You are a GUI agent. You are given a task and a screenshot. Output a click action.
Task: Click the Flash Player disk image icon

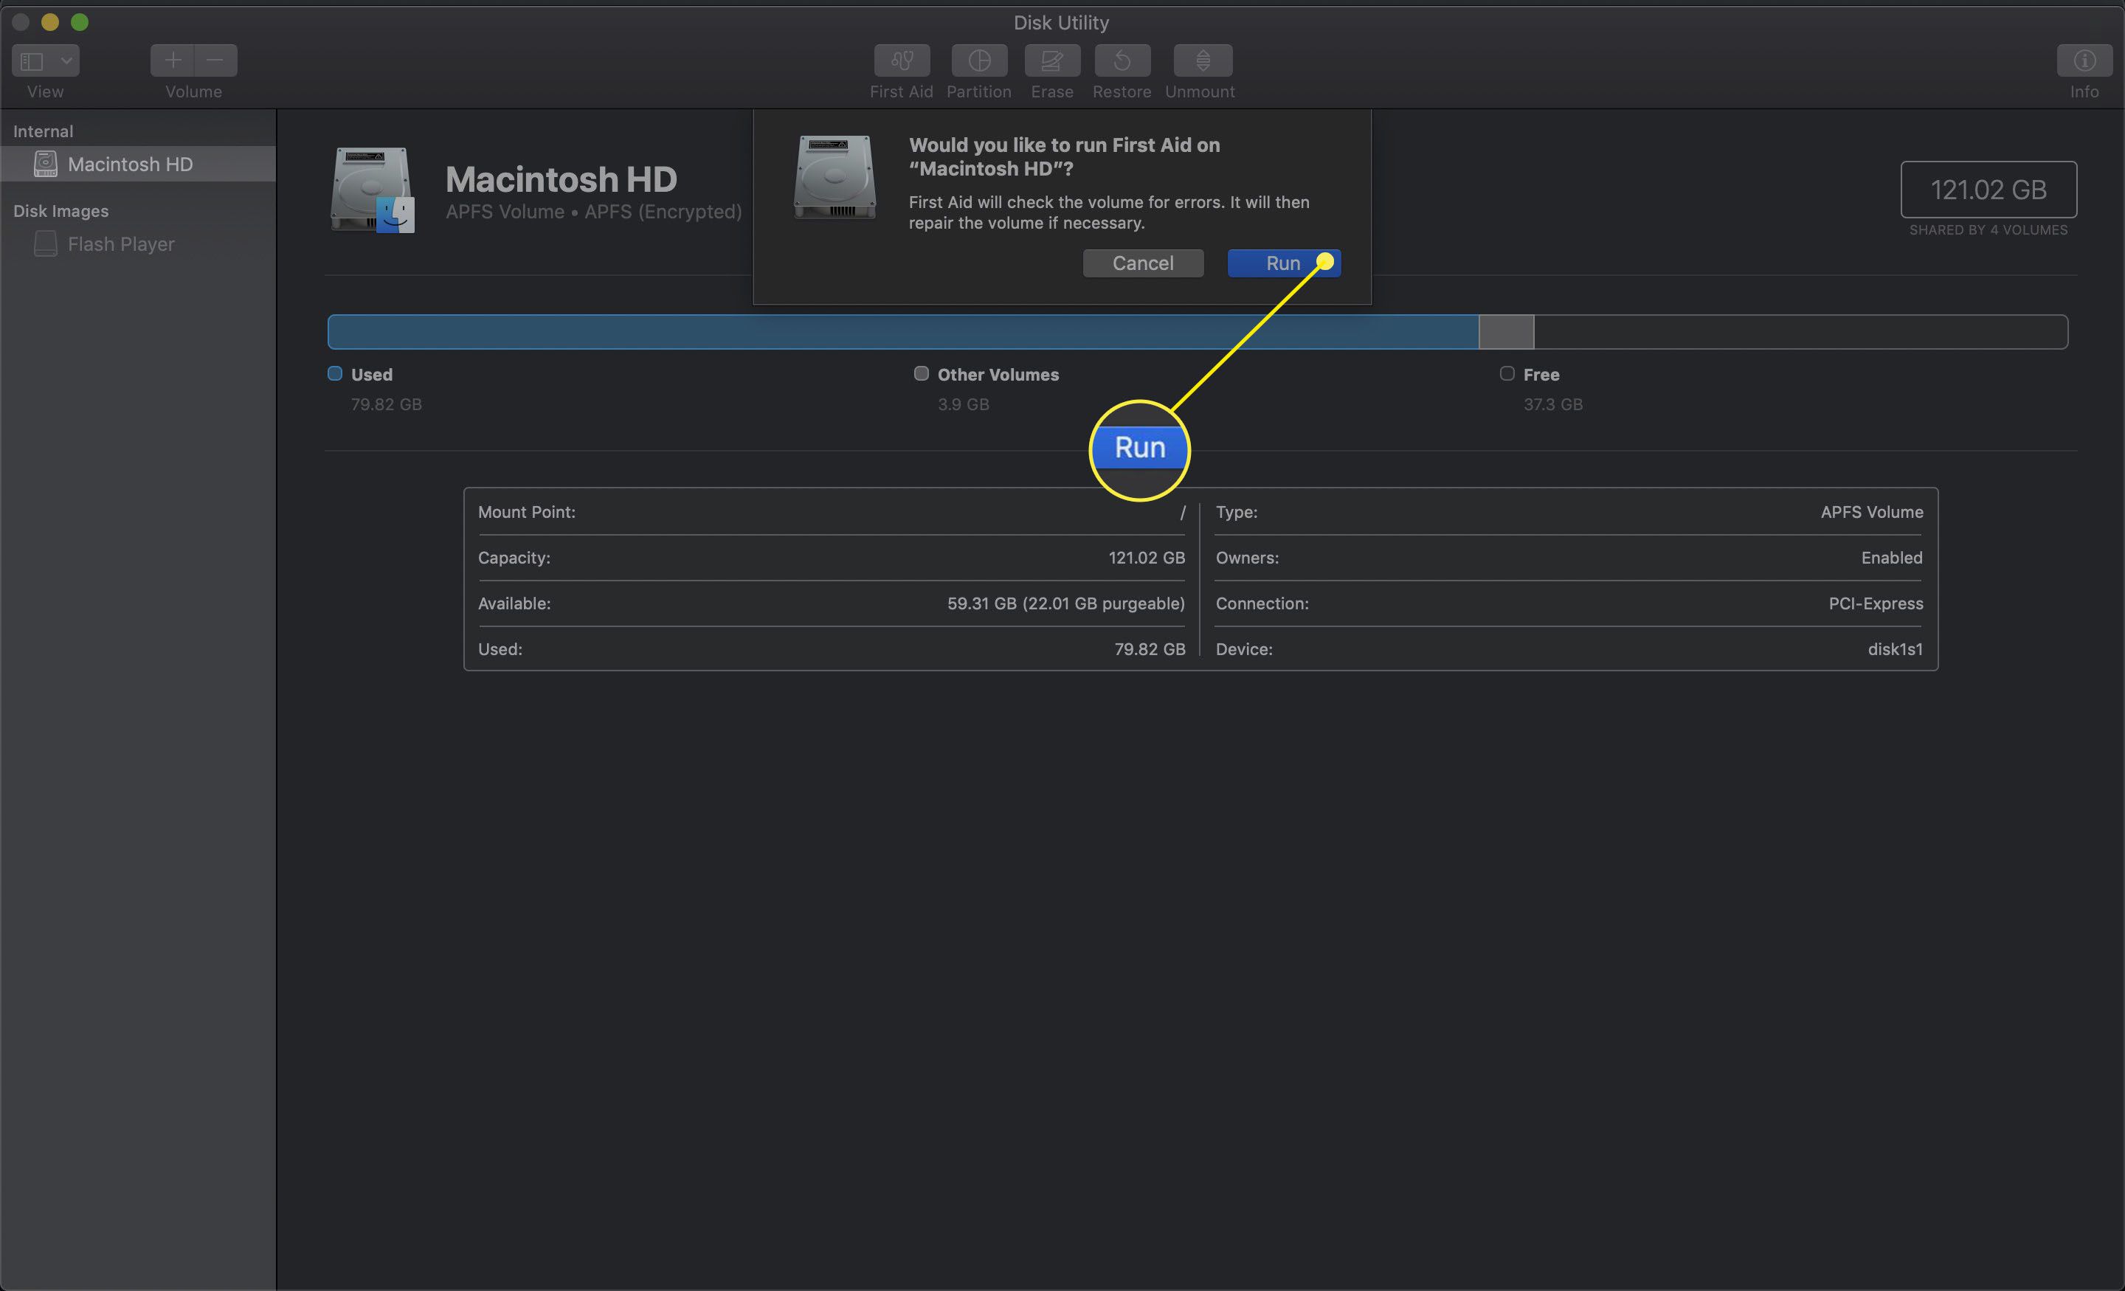coord(45,244)
